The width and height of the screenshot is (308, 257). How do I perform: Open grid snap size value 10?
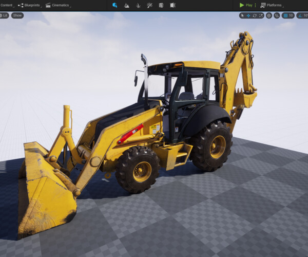pyautogui.click(x=291, y=15)
